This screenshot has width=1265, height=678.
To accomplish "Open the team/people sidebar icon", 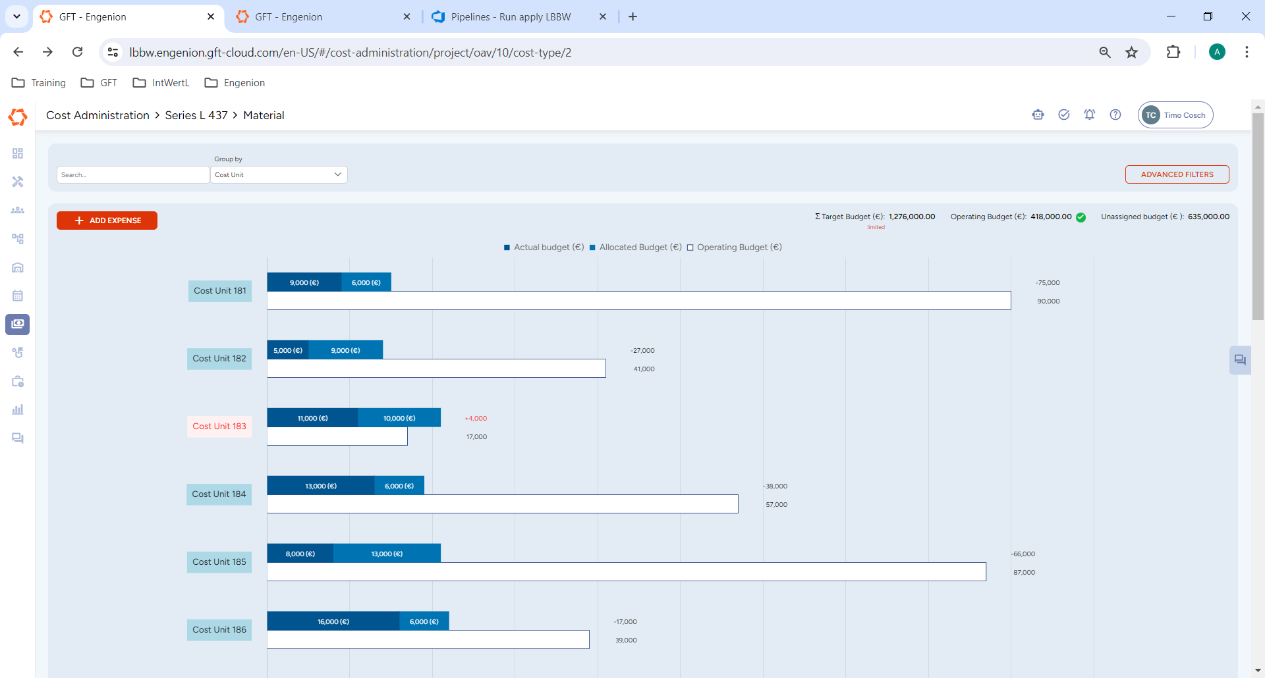I will (x=18, y=210).
